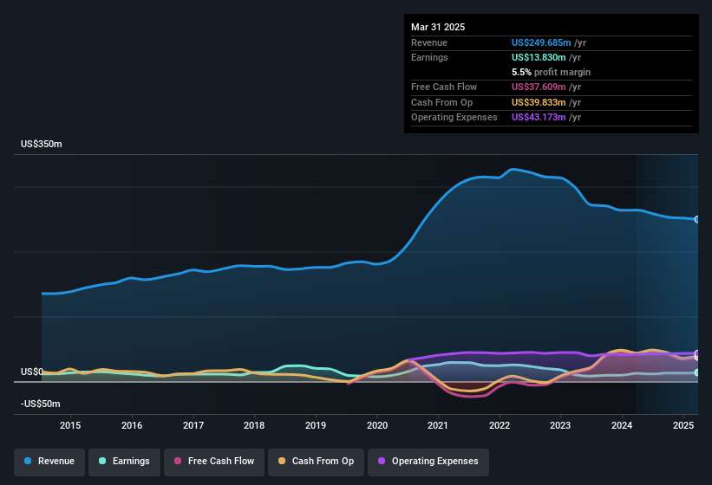
Task: Click the 2023 x-axis label
Action: tap(560, 425)
